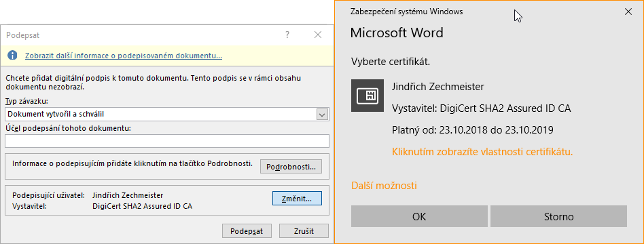Confirm certificate choice with OK
The height and width of the screenshot is (244, 644).
(x=419, y=216)
